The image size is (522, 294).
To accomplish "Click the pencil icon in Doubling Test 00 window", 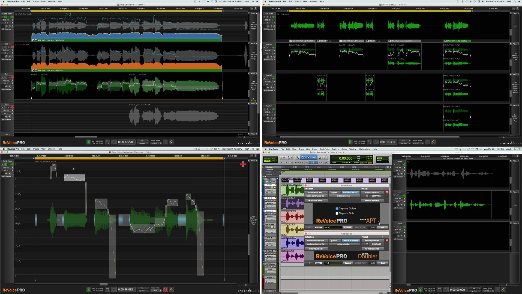I will click(433, 142).
